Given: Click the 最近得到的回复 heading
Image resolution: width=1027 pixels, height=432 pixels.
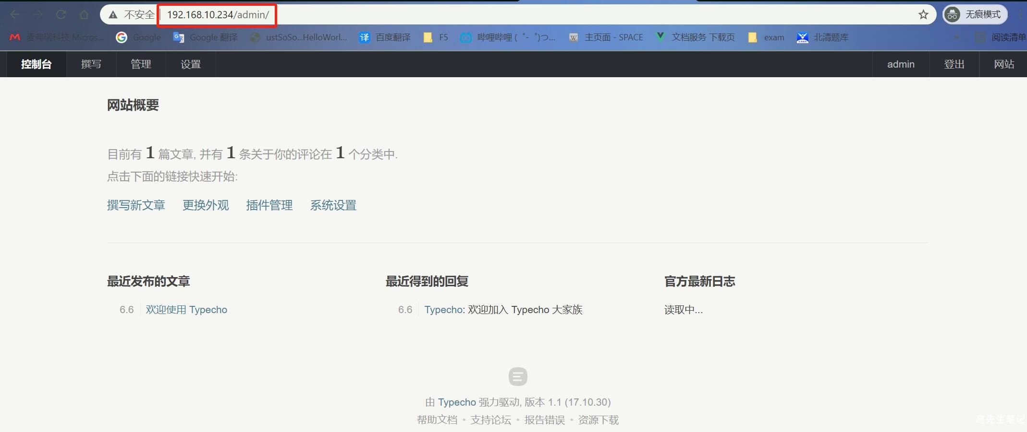Looking at the screenshot, I should point(427,281).
